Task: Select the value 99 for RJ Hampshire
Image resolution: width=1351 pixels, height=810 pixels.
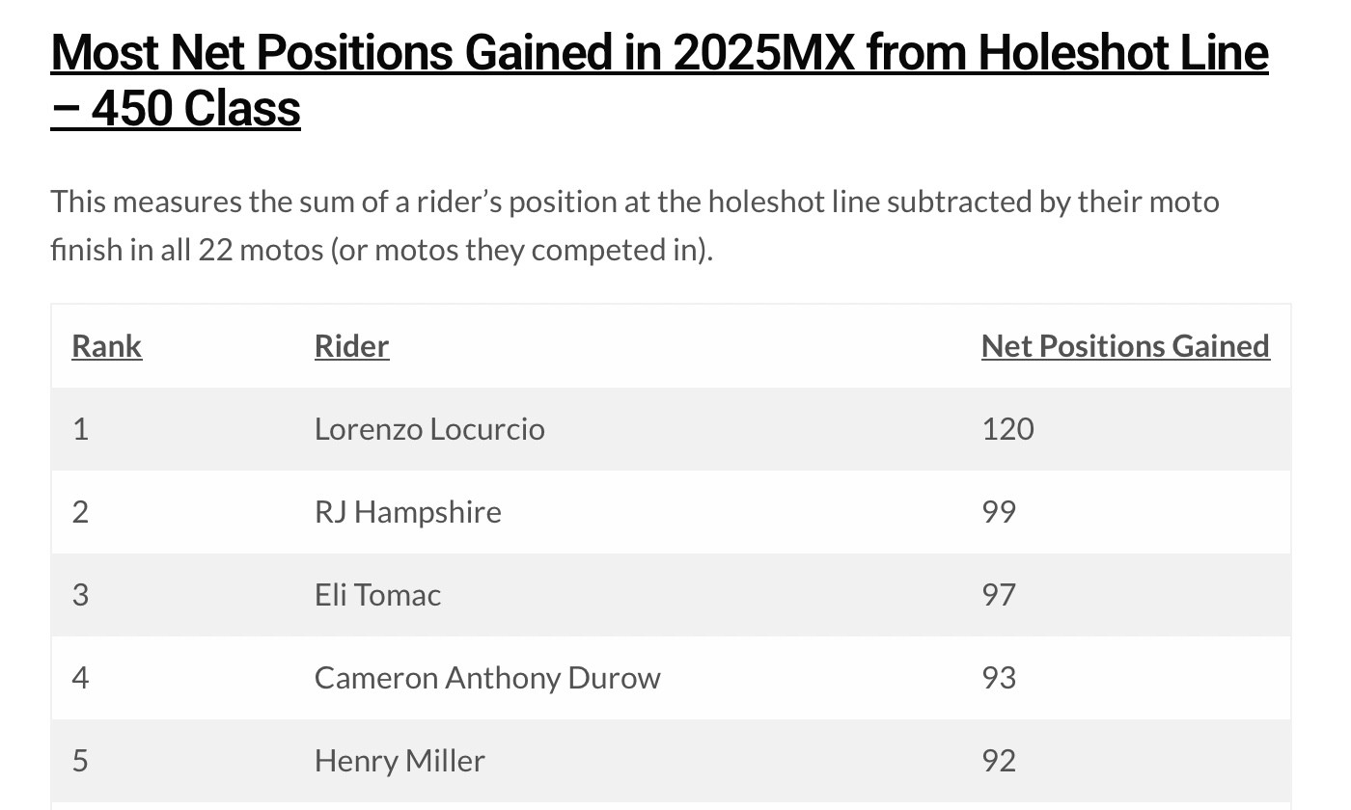Action: [x=999, y=512]
